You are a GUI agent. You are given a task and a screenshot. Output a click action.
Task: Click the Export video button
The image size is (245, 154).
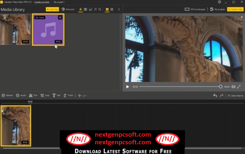click(235, 9)
